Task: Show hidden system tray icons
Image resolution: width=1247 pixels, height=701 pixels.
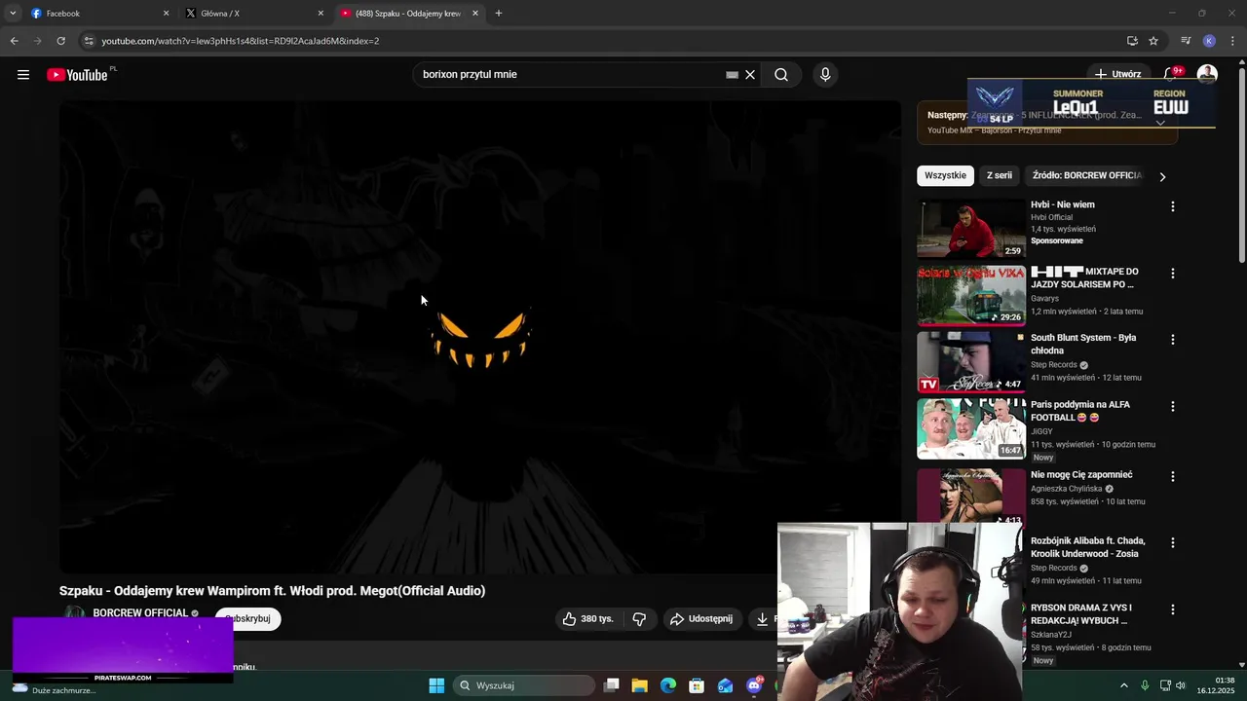Action: [x=1123, y=685]
